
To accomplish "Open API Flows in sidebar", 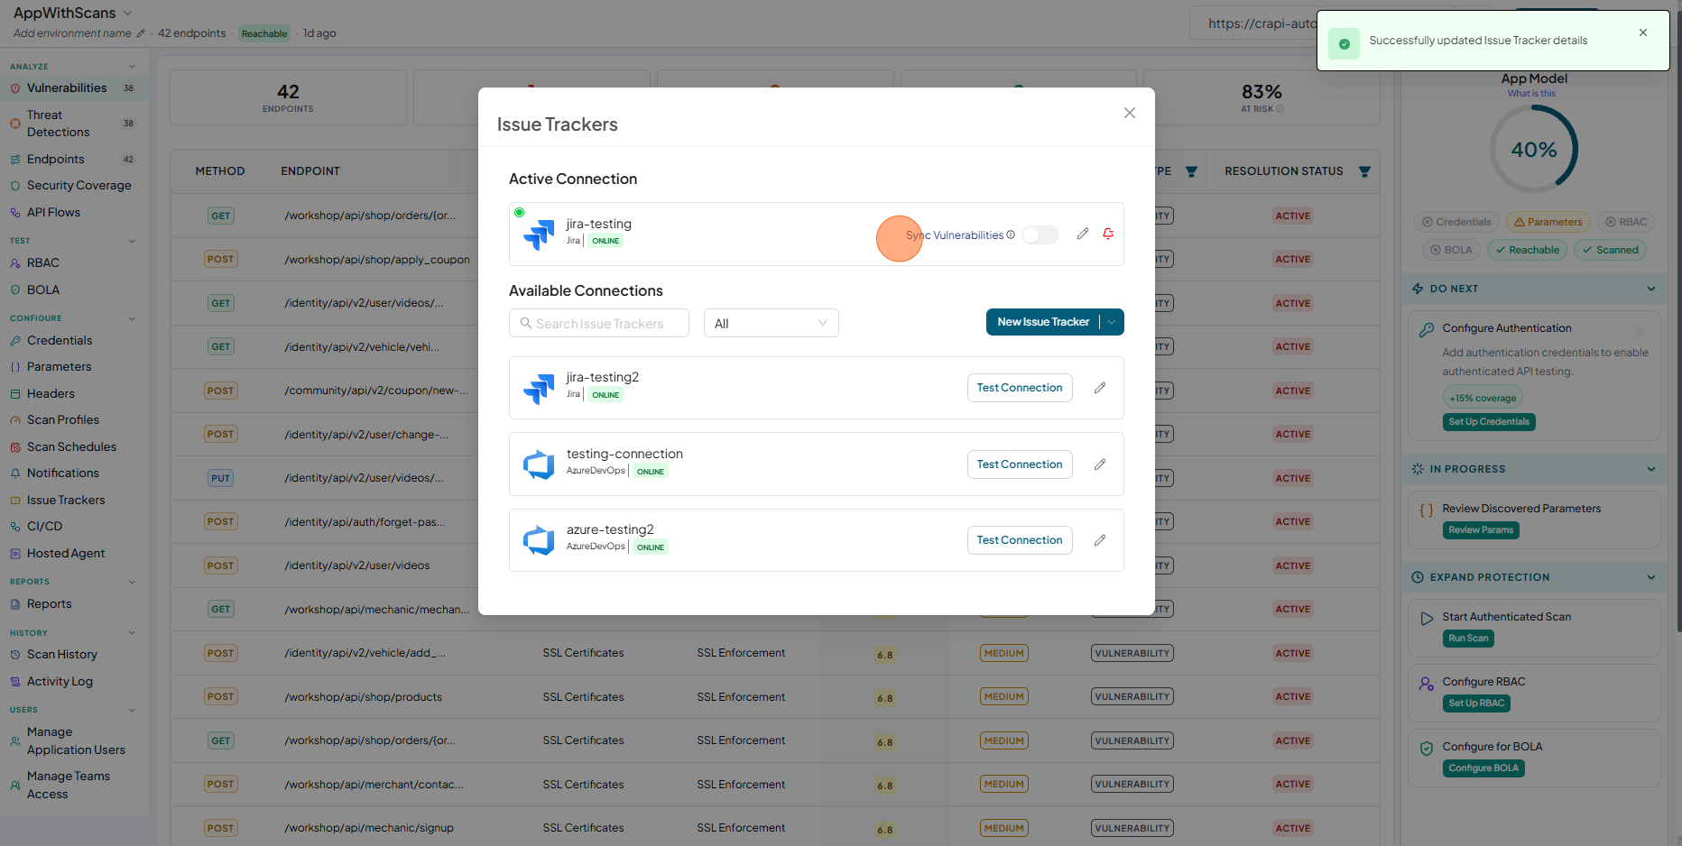I will [x=53, y=212].
